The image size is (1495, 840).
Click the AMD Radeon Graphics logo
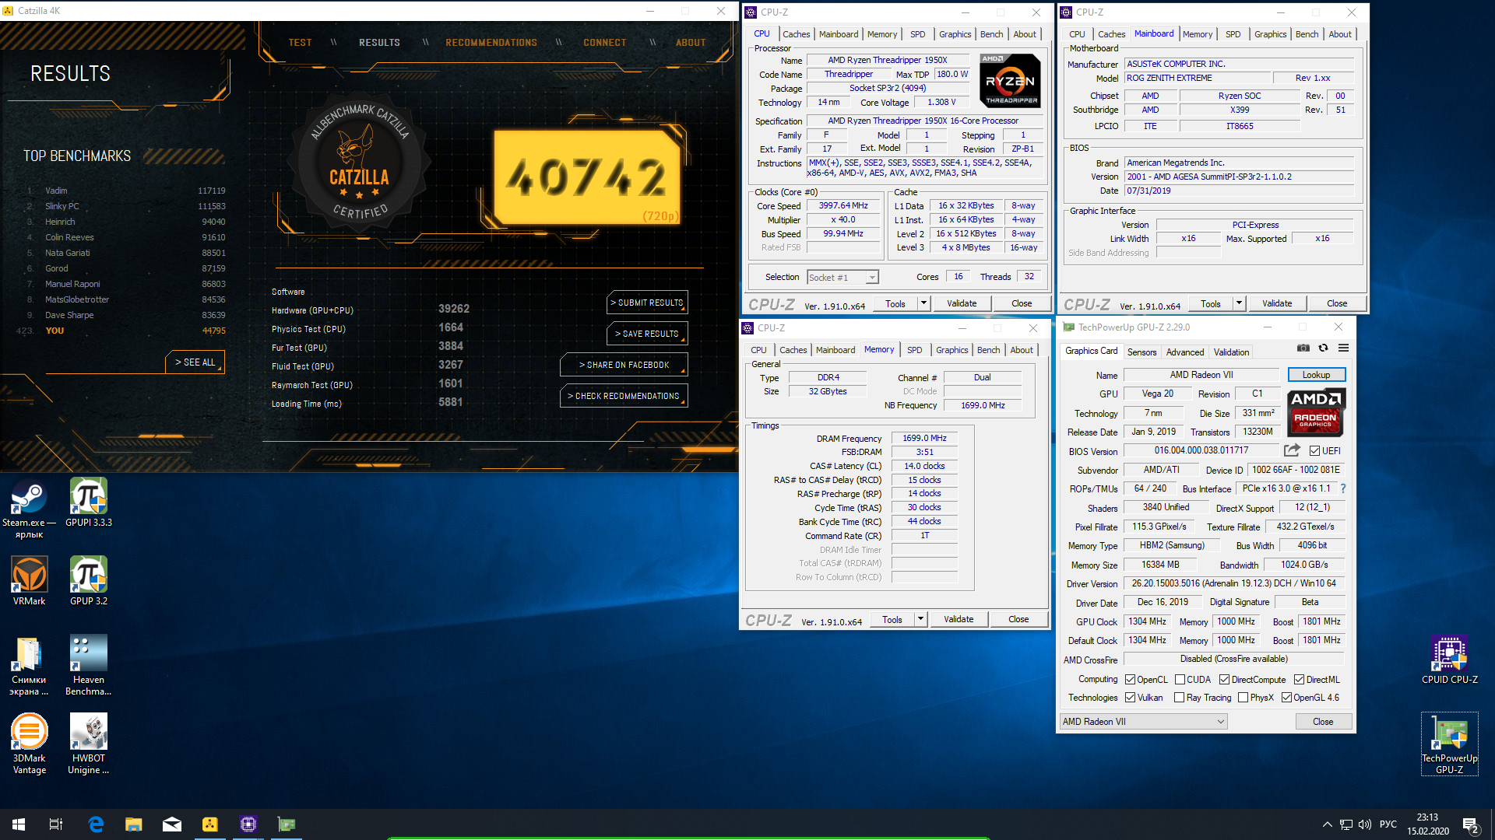(x=1316, y=411)
